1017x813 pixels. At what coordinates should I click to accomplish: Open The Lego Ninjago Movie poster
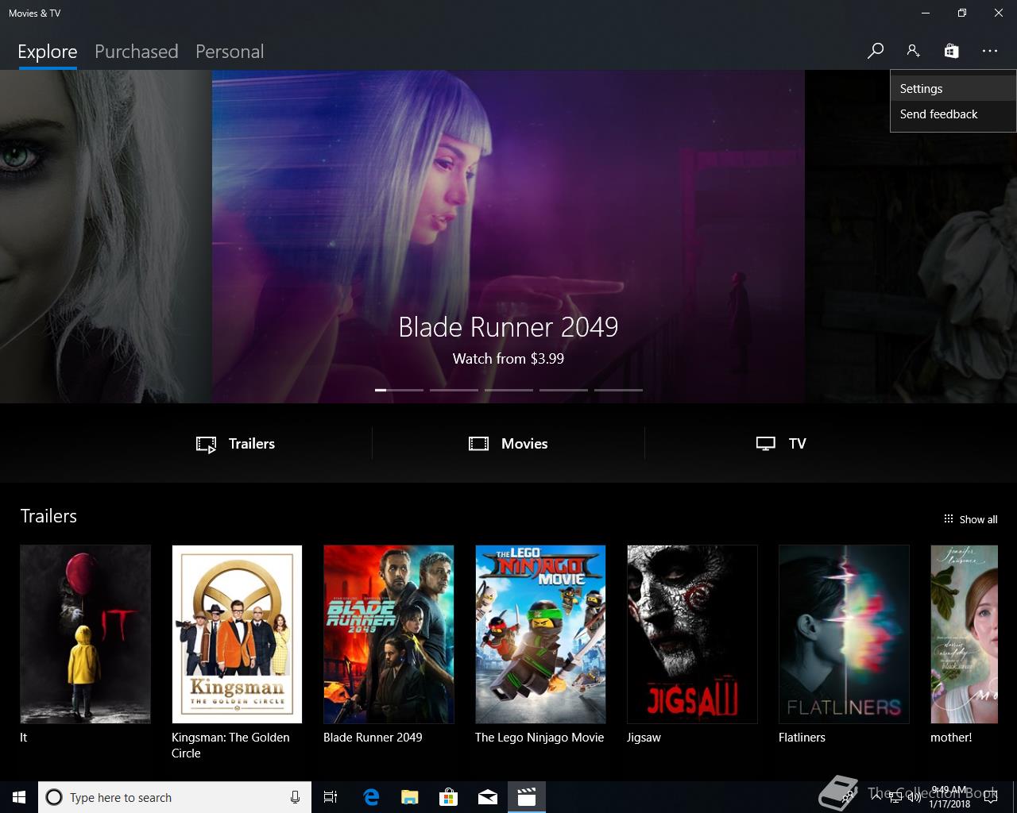[x=540, y=634]
